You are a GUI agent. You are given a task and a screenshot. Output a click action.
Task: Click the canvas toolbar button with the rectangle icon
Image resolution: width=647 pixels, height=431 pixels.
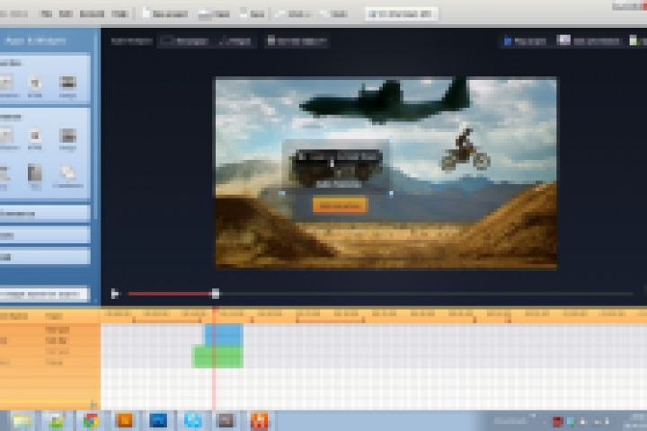point(183,40)
